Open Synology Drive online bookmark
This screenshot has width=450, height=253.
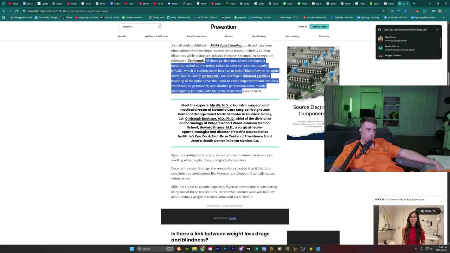click(x=423, y=17)
